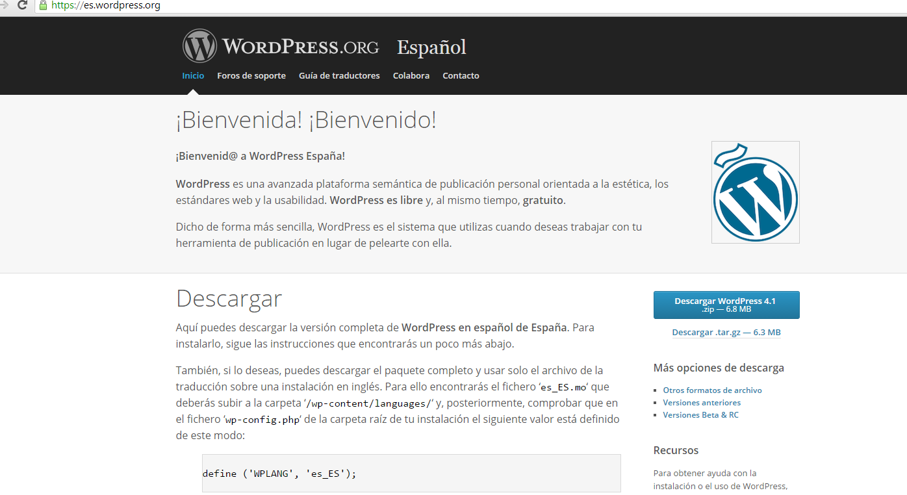
Task: Click the '/wp-content/languages/' path text
Action: click(370, 403)
